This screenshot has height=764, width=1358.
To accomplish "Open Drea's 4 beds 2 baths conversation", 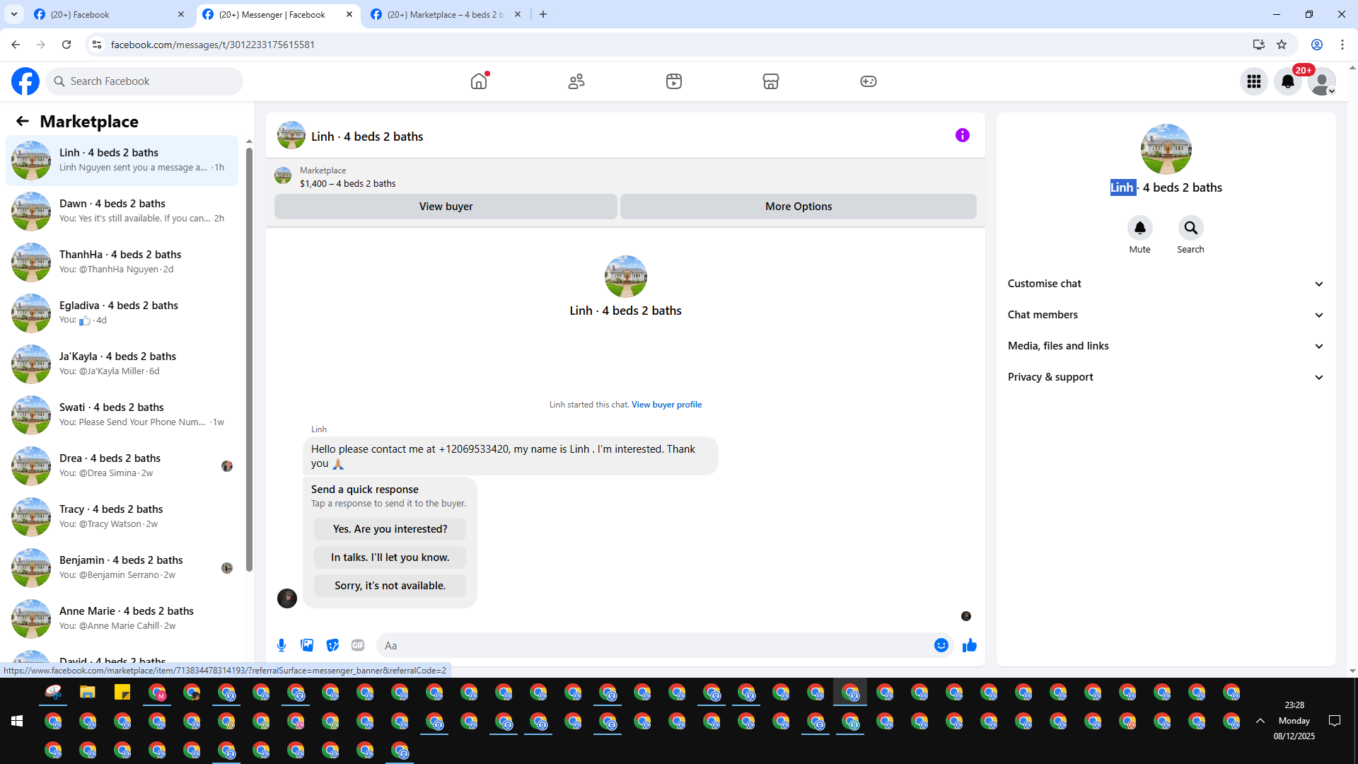I will 122,465.
